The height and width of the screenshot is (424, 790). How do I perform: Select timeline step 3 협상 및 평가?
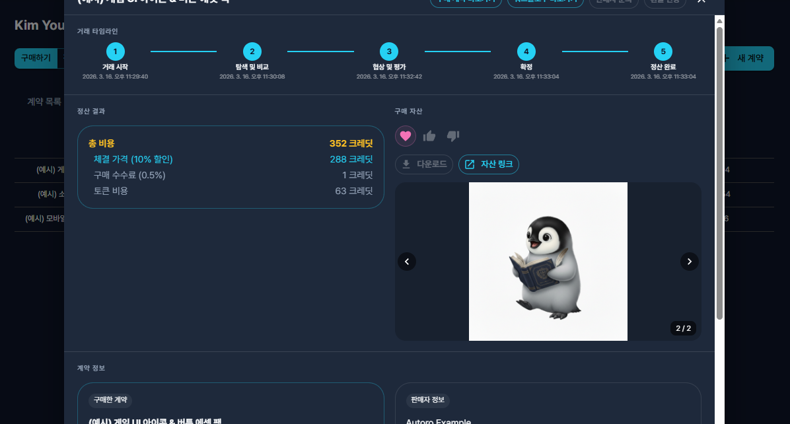389,52
